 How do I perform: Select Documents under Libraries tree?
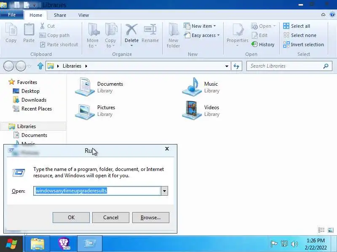(x=30, y=135)
